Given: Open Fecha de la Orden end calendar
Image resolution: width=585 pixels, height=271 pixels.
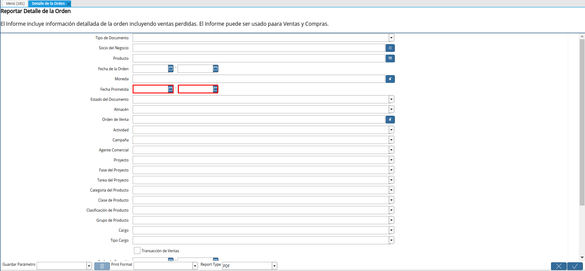Looking at the screenshot, I should click(x=216, y=69).
